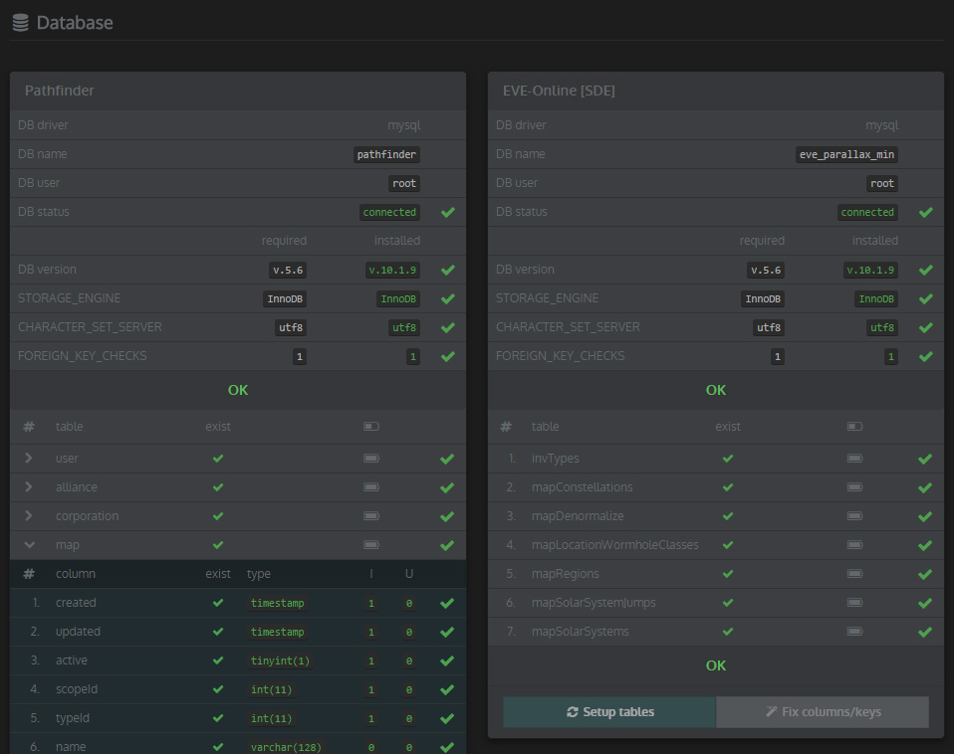The height and width of the screenshot is (754, 954).
Task: Collapse the map table row
Action: 29,545
